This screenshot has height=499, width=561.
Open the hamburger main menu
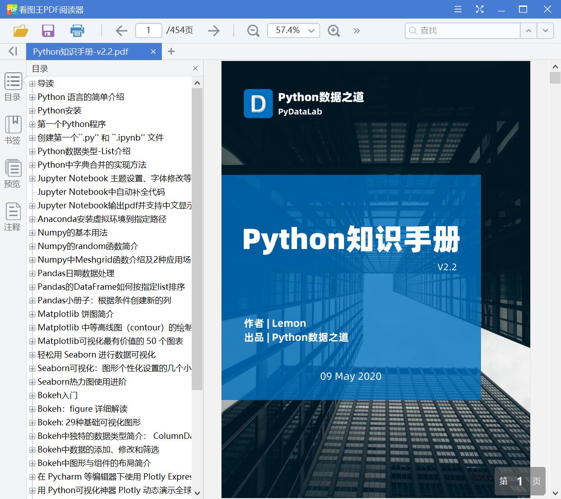[x=457, y=9]
